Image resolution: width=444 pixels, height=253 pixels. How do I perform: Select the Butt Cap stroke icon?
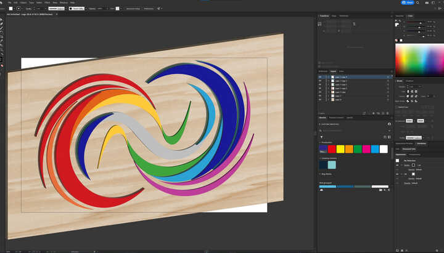point(408,92)
